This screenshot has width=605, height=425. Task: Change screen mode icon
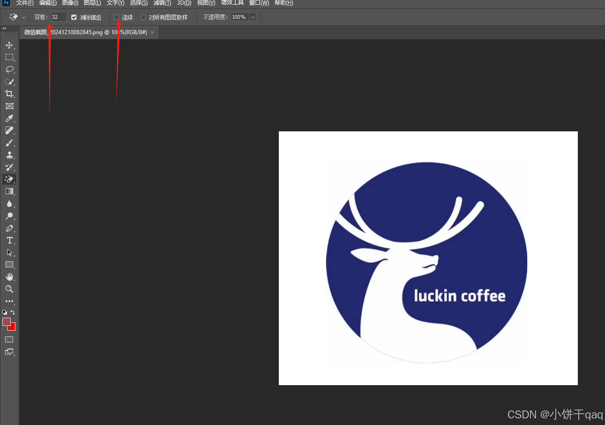(9, 351)
